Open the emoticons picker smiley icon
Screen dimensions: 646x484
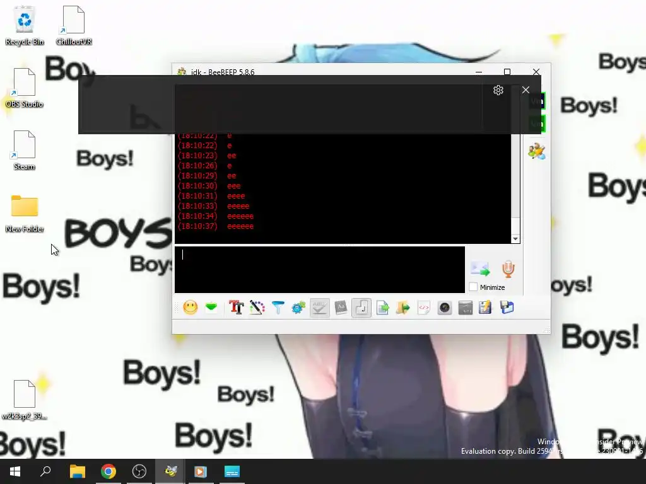191,308
